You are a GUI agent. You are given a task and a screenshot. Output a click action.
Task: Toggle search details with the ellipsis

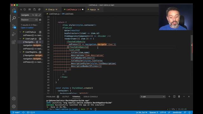click(x=40, y=22)
